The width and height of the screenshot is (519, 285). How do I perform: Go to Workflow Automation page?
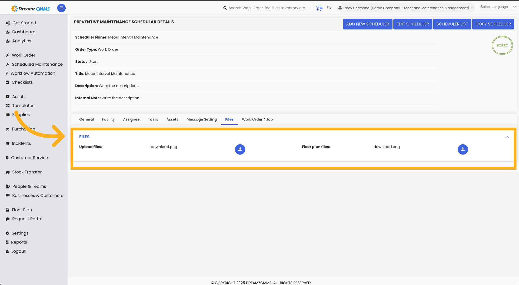(x=33, y=73)
